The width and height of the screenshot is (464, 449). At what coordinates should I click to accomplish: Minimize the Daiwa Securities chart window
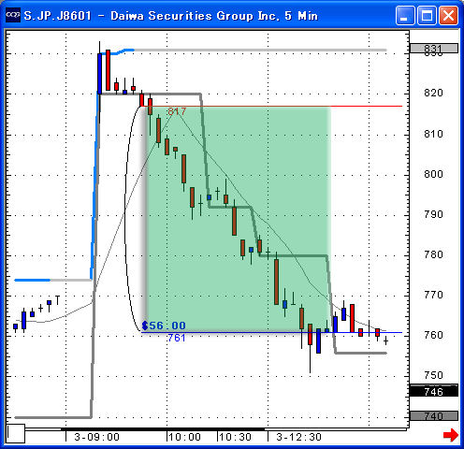tap(405, 15)
